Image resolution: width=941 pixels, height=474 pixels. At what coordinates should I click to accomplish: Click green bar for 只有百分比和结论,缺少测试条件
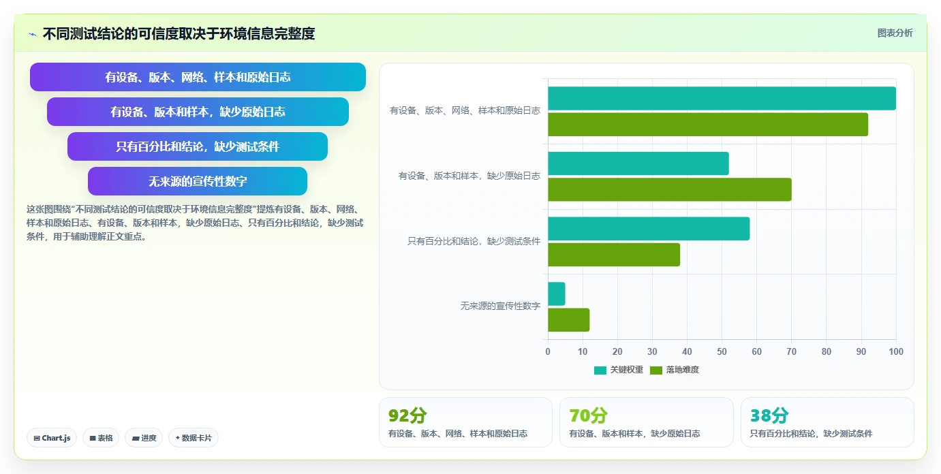(x=614, y=255)
